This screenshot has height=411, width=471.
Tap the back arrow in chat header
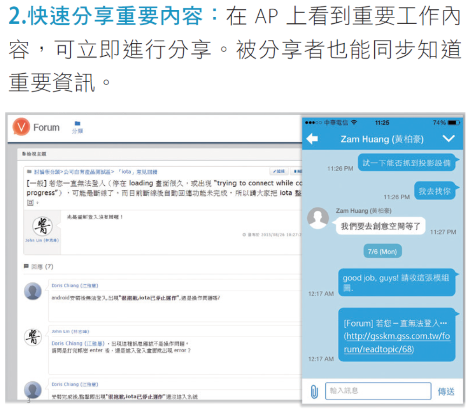coord(312,138)
